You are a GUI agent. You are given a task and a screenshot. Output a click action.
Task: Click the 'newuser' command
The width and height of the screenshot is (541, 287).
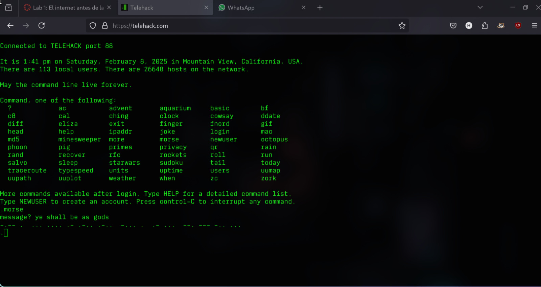pos(224,139)
